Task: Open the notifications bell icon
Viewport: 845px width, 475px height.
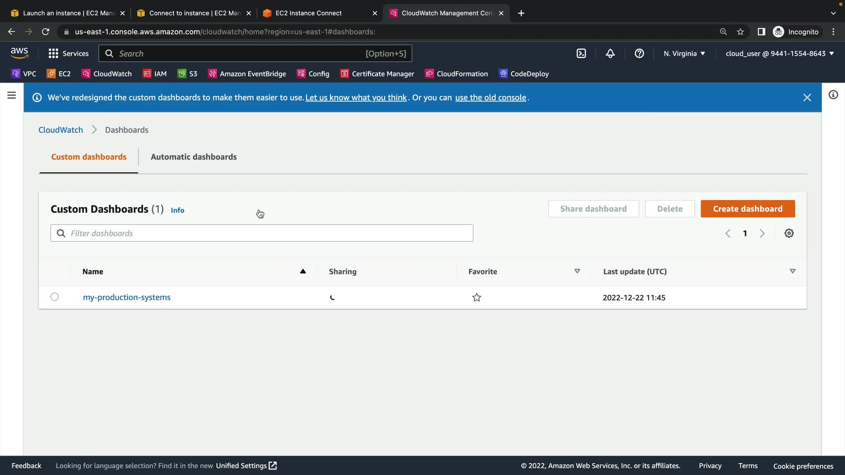Action: click(x=610, y=54)
